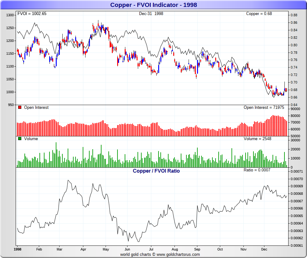The image size is (307, 258).
Task: Click the 1300 tick on the FVOI axis
Action: pyautogui.click(x=10, y=15)
